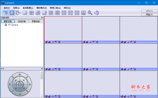Open the 视图(V) menu
This screenshot has width=158, height=98.
(16, 8)
